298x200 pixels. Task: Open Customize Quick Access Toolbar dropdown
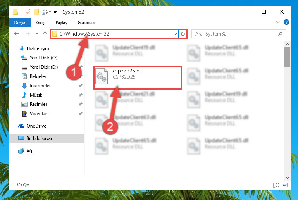coord(55,12)
